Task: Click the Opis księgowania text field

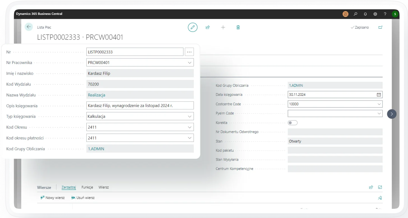Action: point(140,106)
